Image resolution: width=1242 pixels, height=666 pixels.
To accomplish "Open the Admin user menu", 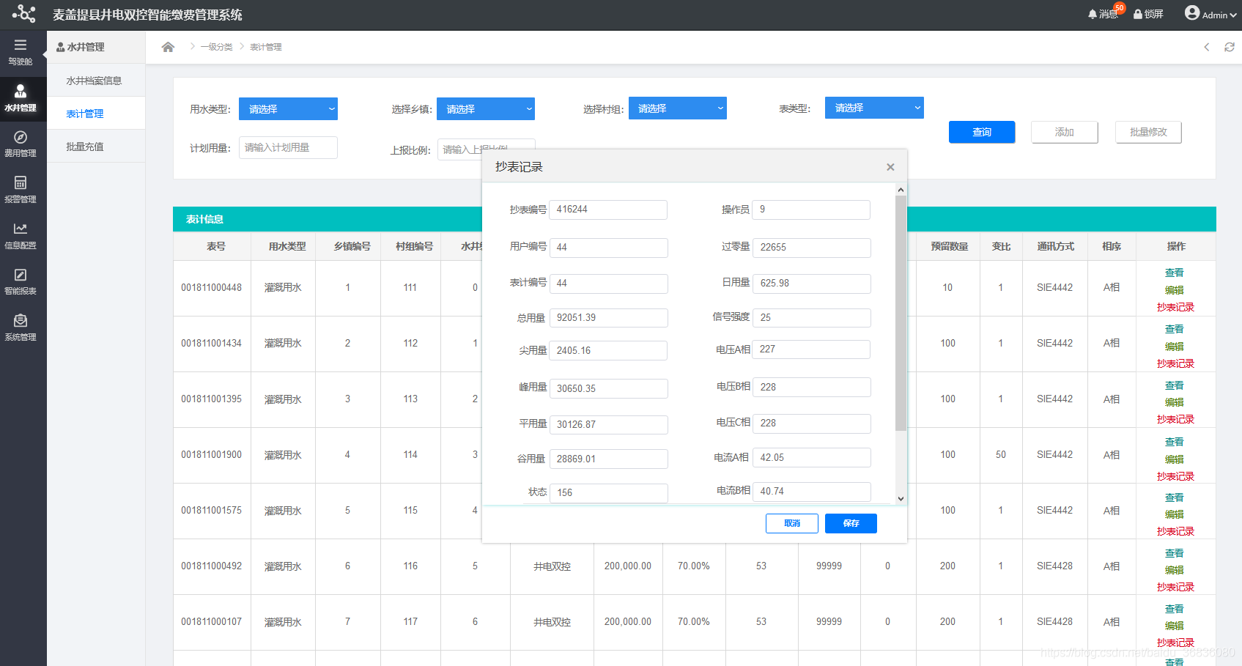I will 1210,14.
